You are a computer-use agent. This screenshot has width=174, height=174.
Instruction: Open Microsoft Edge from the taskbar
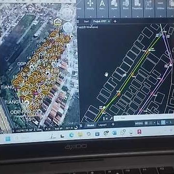pyautogui.click(x=71, y=135)
